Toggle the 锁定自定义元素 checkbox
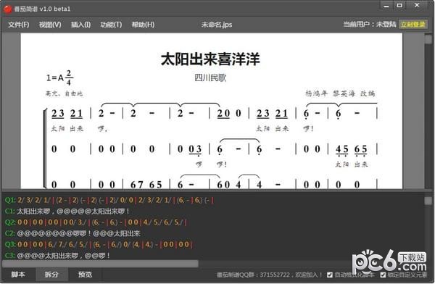435x284 pixels. (x=383, y=275)
